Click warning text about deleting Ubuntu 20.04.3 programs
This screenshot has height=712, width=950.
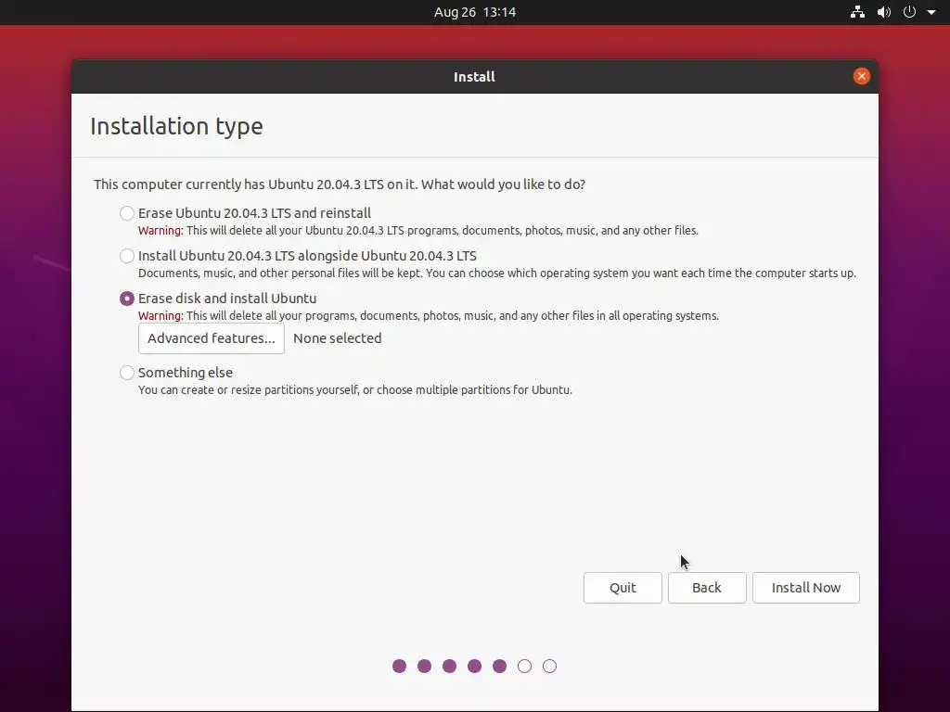pos(418,231)
